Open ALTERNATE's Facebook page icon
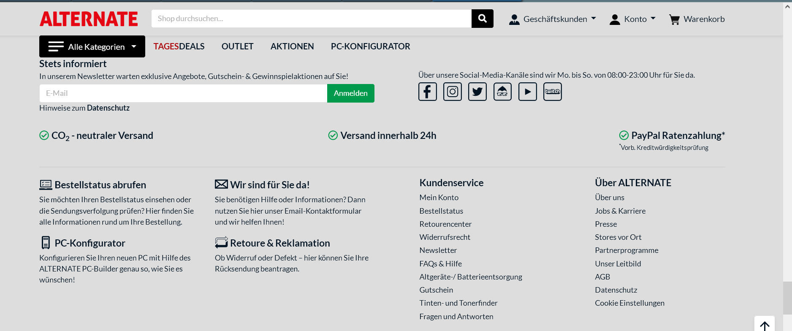This screenshot has height=331, width=792. point(427,92)
